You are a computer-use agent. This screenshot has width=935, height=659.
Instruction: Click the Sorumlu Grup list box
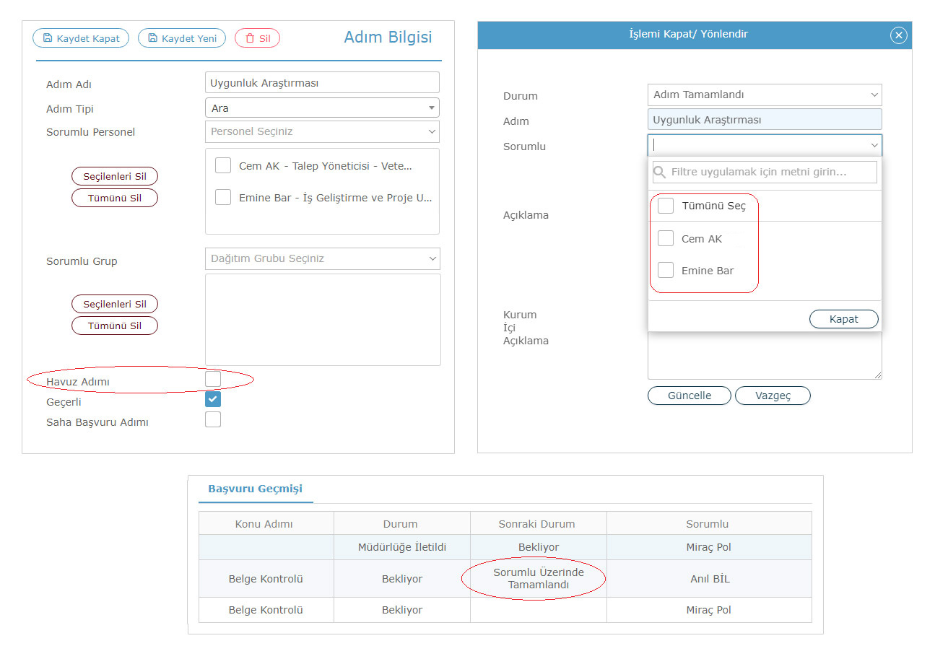tap(323, 320)
